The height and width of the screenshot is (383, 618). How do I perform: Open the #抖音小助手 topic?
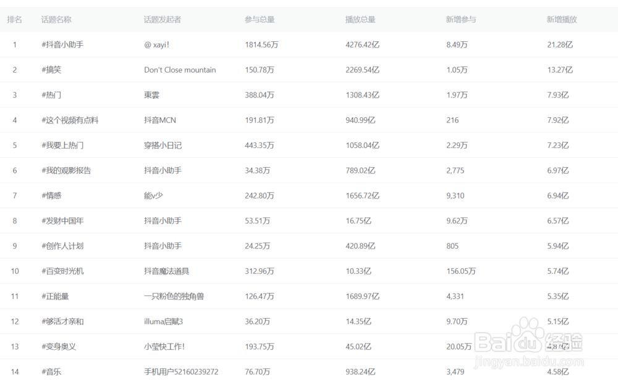(62, 45)
